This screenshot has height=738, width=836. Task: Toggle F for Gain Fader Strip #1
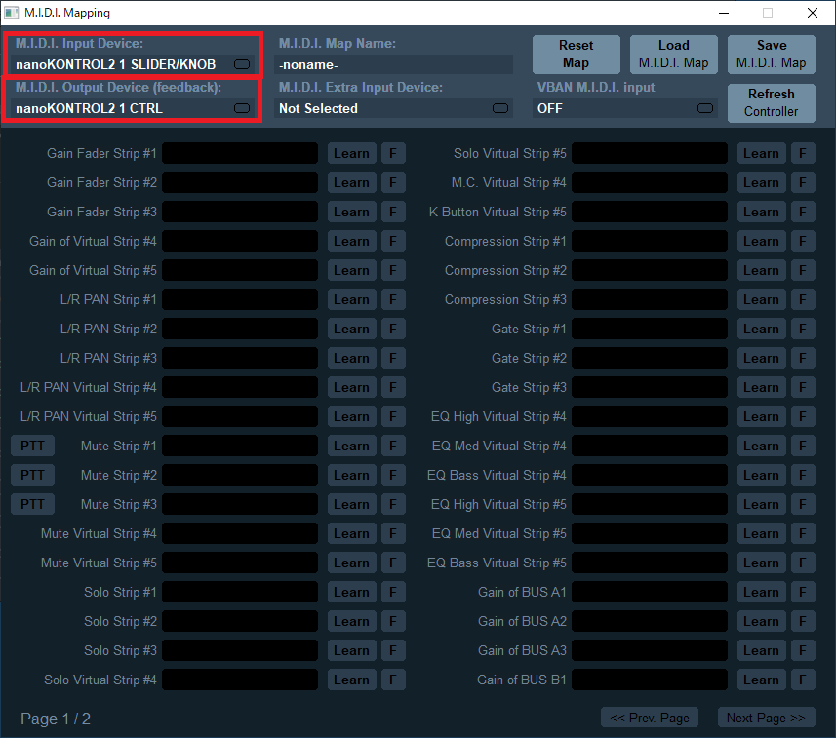(x=393, y=153)
